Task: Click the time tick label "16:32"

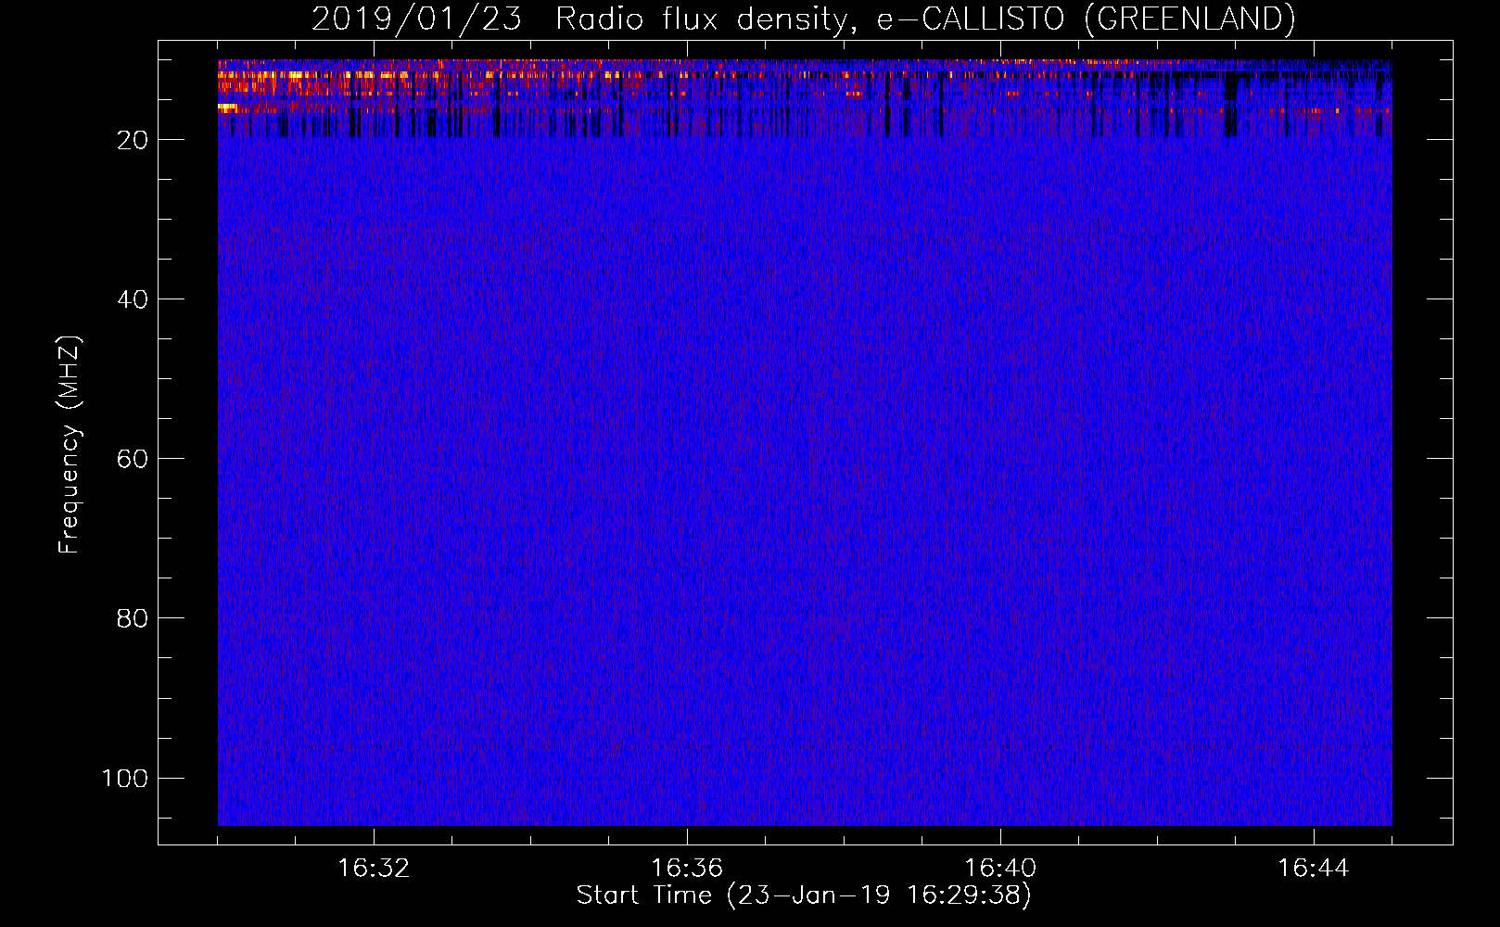Action: tap(374, 869)
